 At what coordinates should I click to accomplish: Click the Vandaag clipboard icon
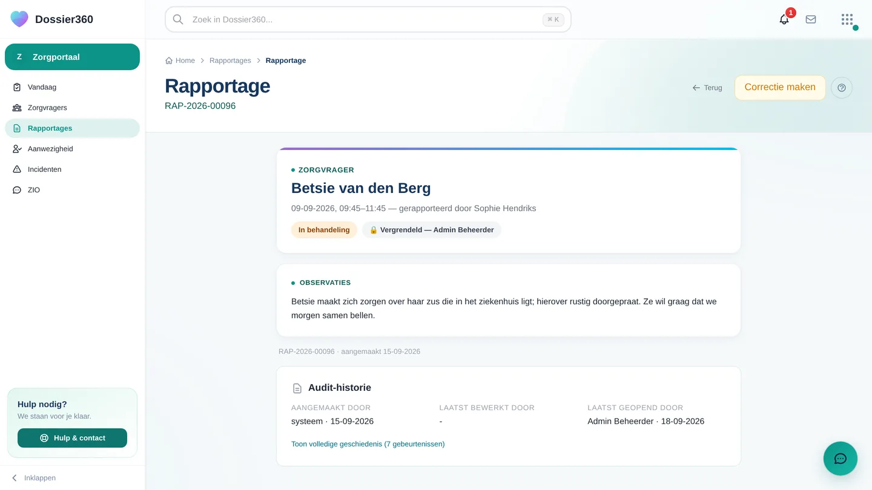point(17,87)
